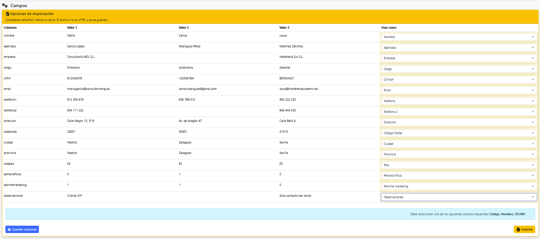
Task: Open the Persona física mapping dropdown
Action: pos(459,175)
